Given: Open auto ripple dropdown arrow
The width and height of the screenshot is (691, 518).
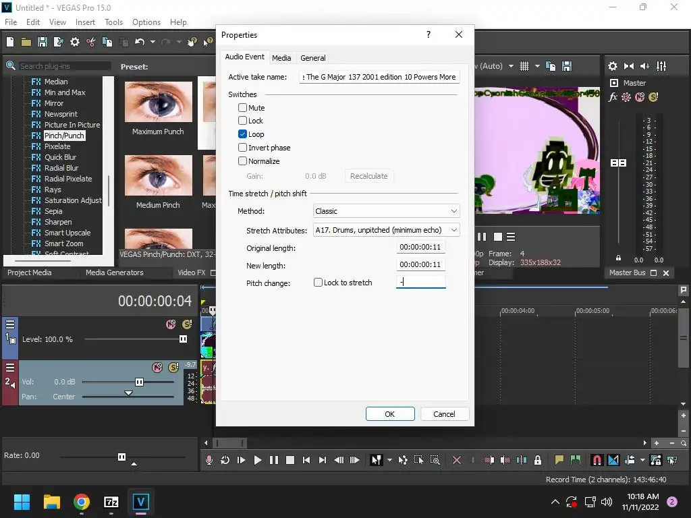Looking at the screenshot, I should pos(642,460).
